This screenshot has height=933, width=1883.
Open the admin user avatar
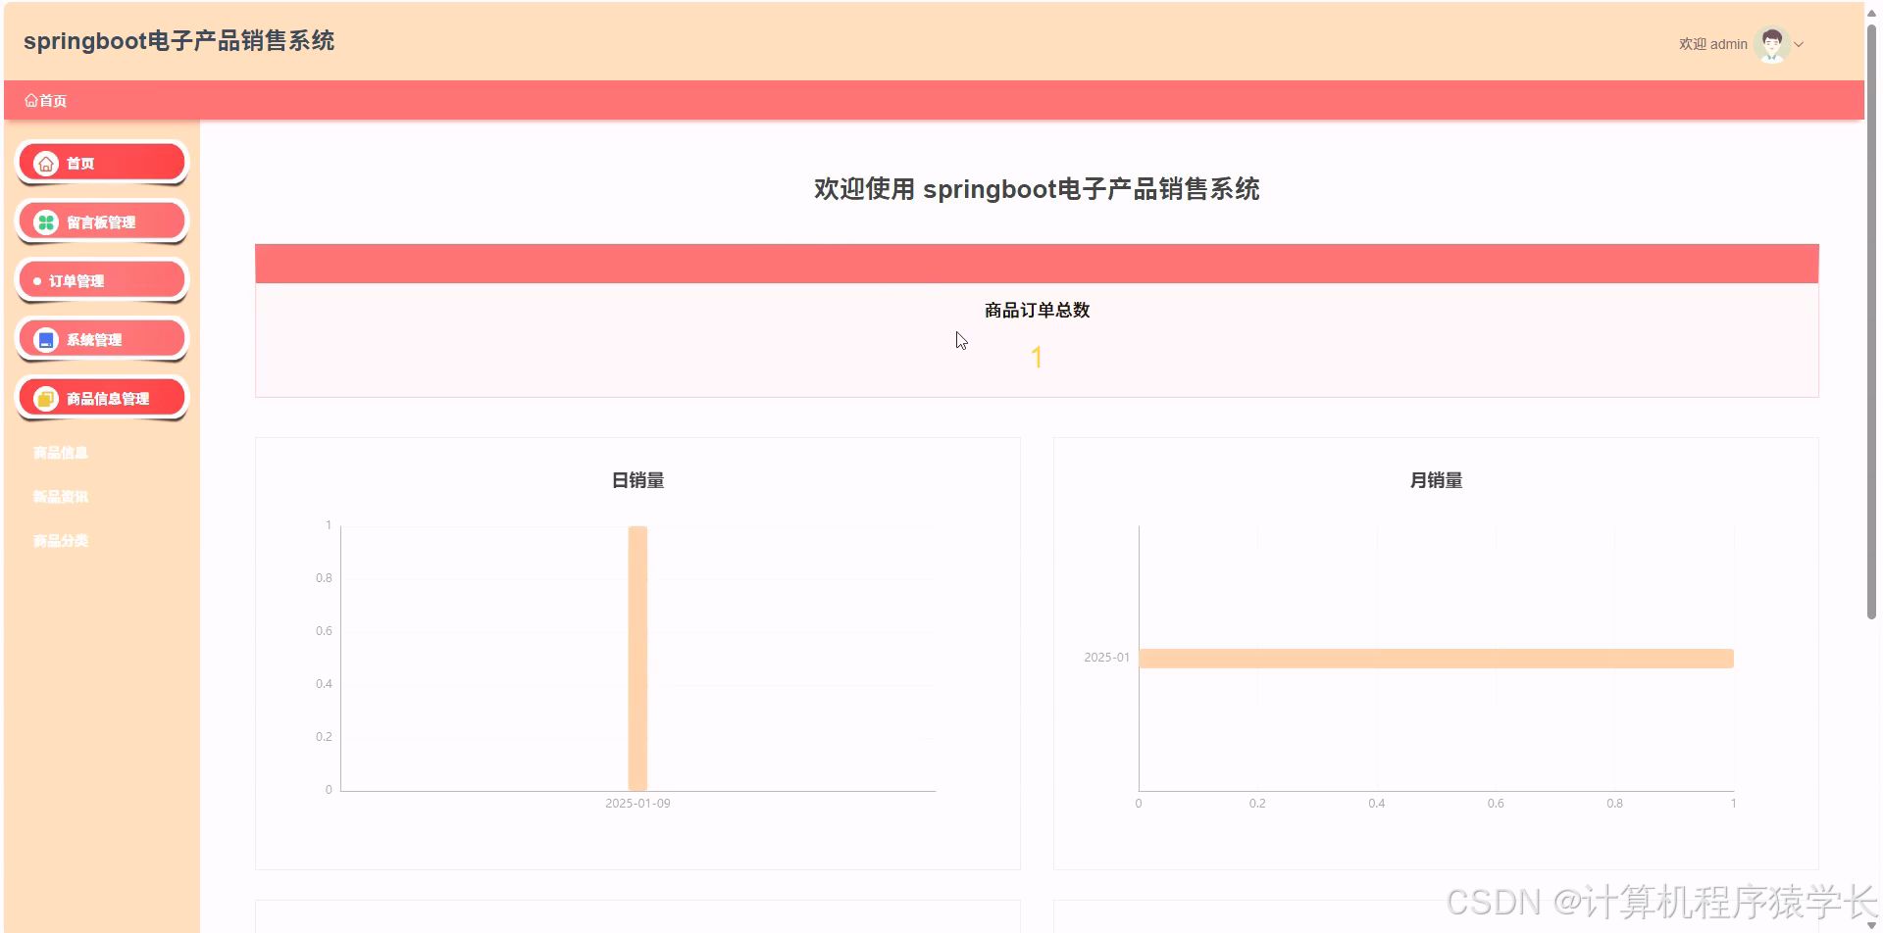click(x=1771, y=43)
